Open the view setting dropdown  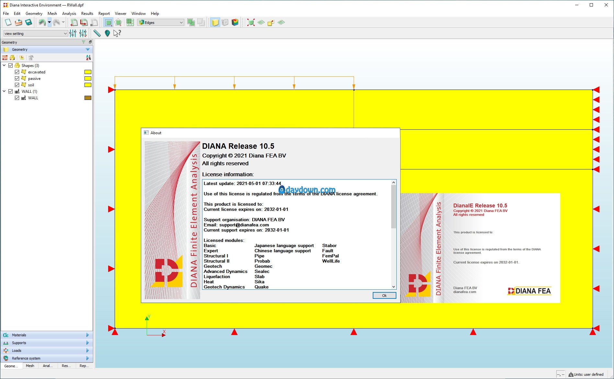click(36, 33)
